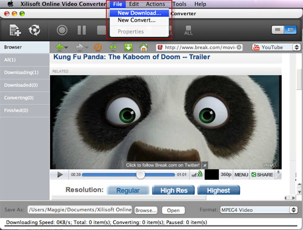Click the MENU button on the player
303x230 pixels.
[241, 174]
